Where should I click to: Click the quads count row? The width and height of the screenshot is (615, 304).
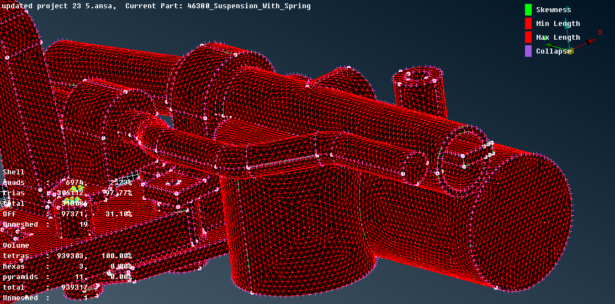pyautogui.click(x=67, y=183)
